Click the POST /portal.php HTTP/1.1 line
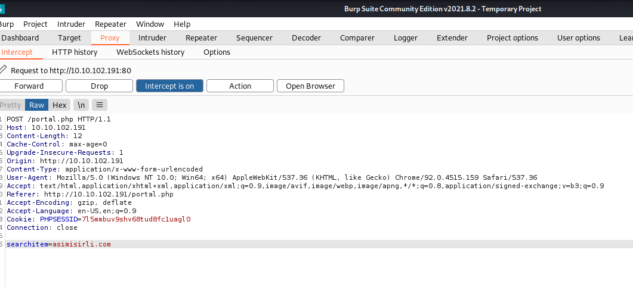633x287 pixels. 58,119
